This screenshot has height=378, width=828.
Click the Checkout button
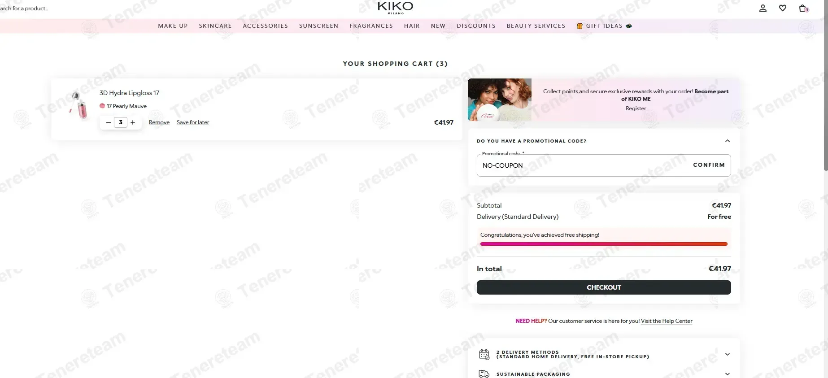click(604, 287)
